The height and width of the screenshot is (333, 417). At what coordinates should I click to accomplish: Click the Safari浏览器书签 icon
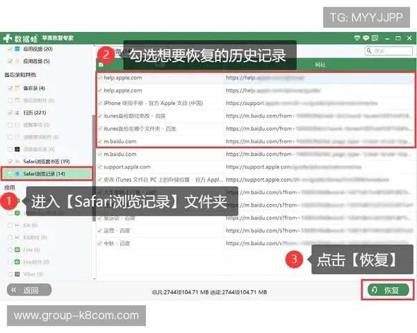click(x=17, y=162)
